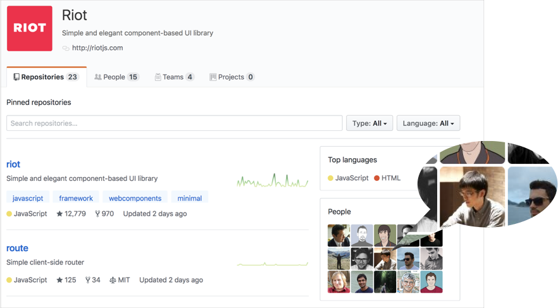Click the 'Pinned repositories' heading
The height and width of the screenshot is (308, 558).
[x=39, y=102]
